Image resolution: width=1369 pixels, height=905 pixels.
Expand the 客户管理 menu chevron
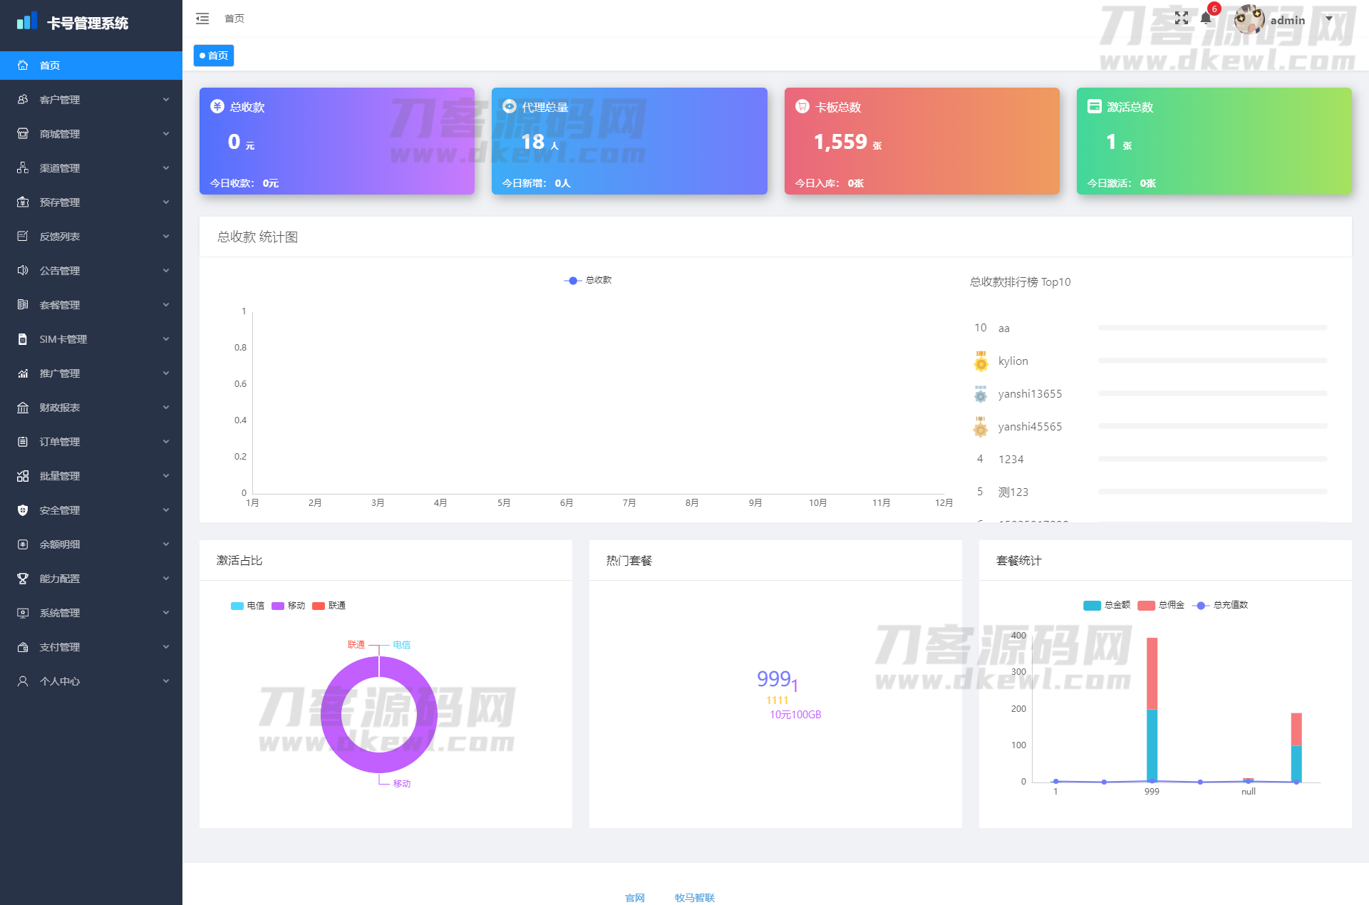tap(166, 100)
